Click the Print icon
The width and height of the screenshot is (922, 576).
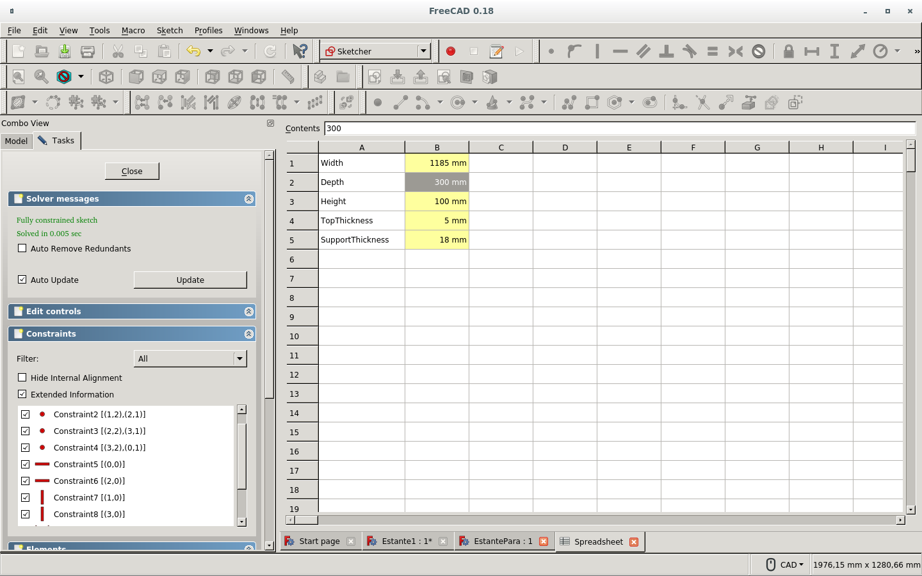pos(88,51)
